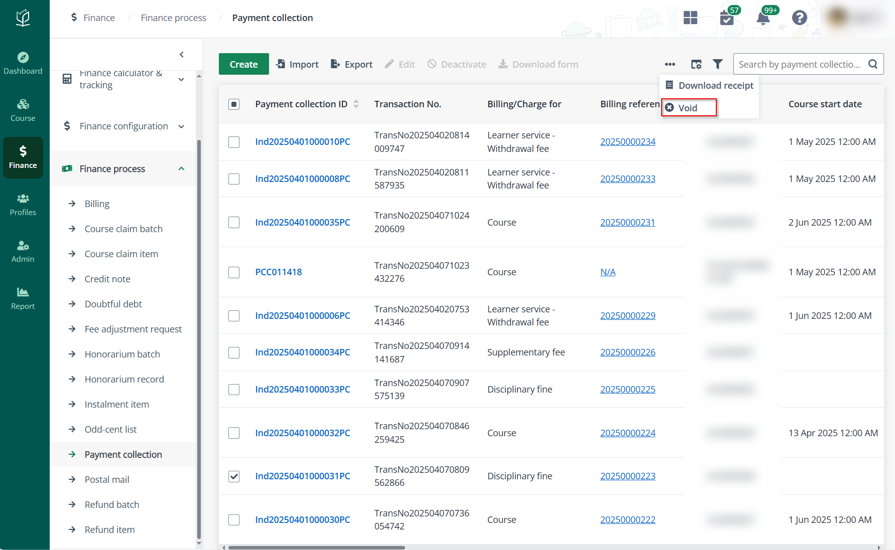Sort by Payment collection ID column
895x550 pixels.
click(x=356, y=104)
